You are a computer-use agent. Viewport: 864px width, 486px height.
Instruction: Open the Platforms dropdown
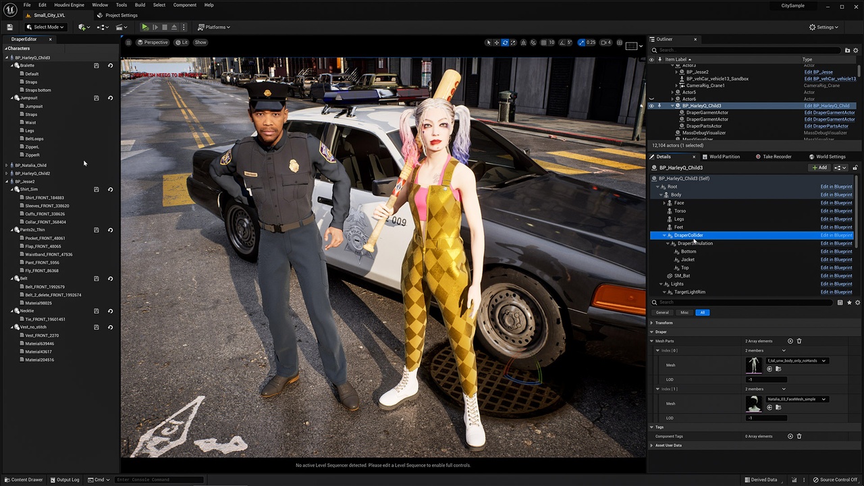[x=214, y=27]
